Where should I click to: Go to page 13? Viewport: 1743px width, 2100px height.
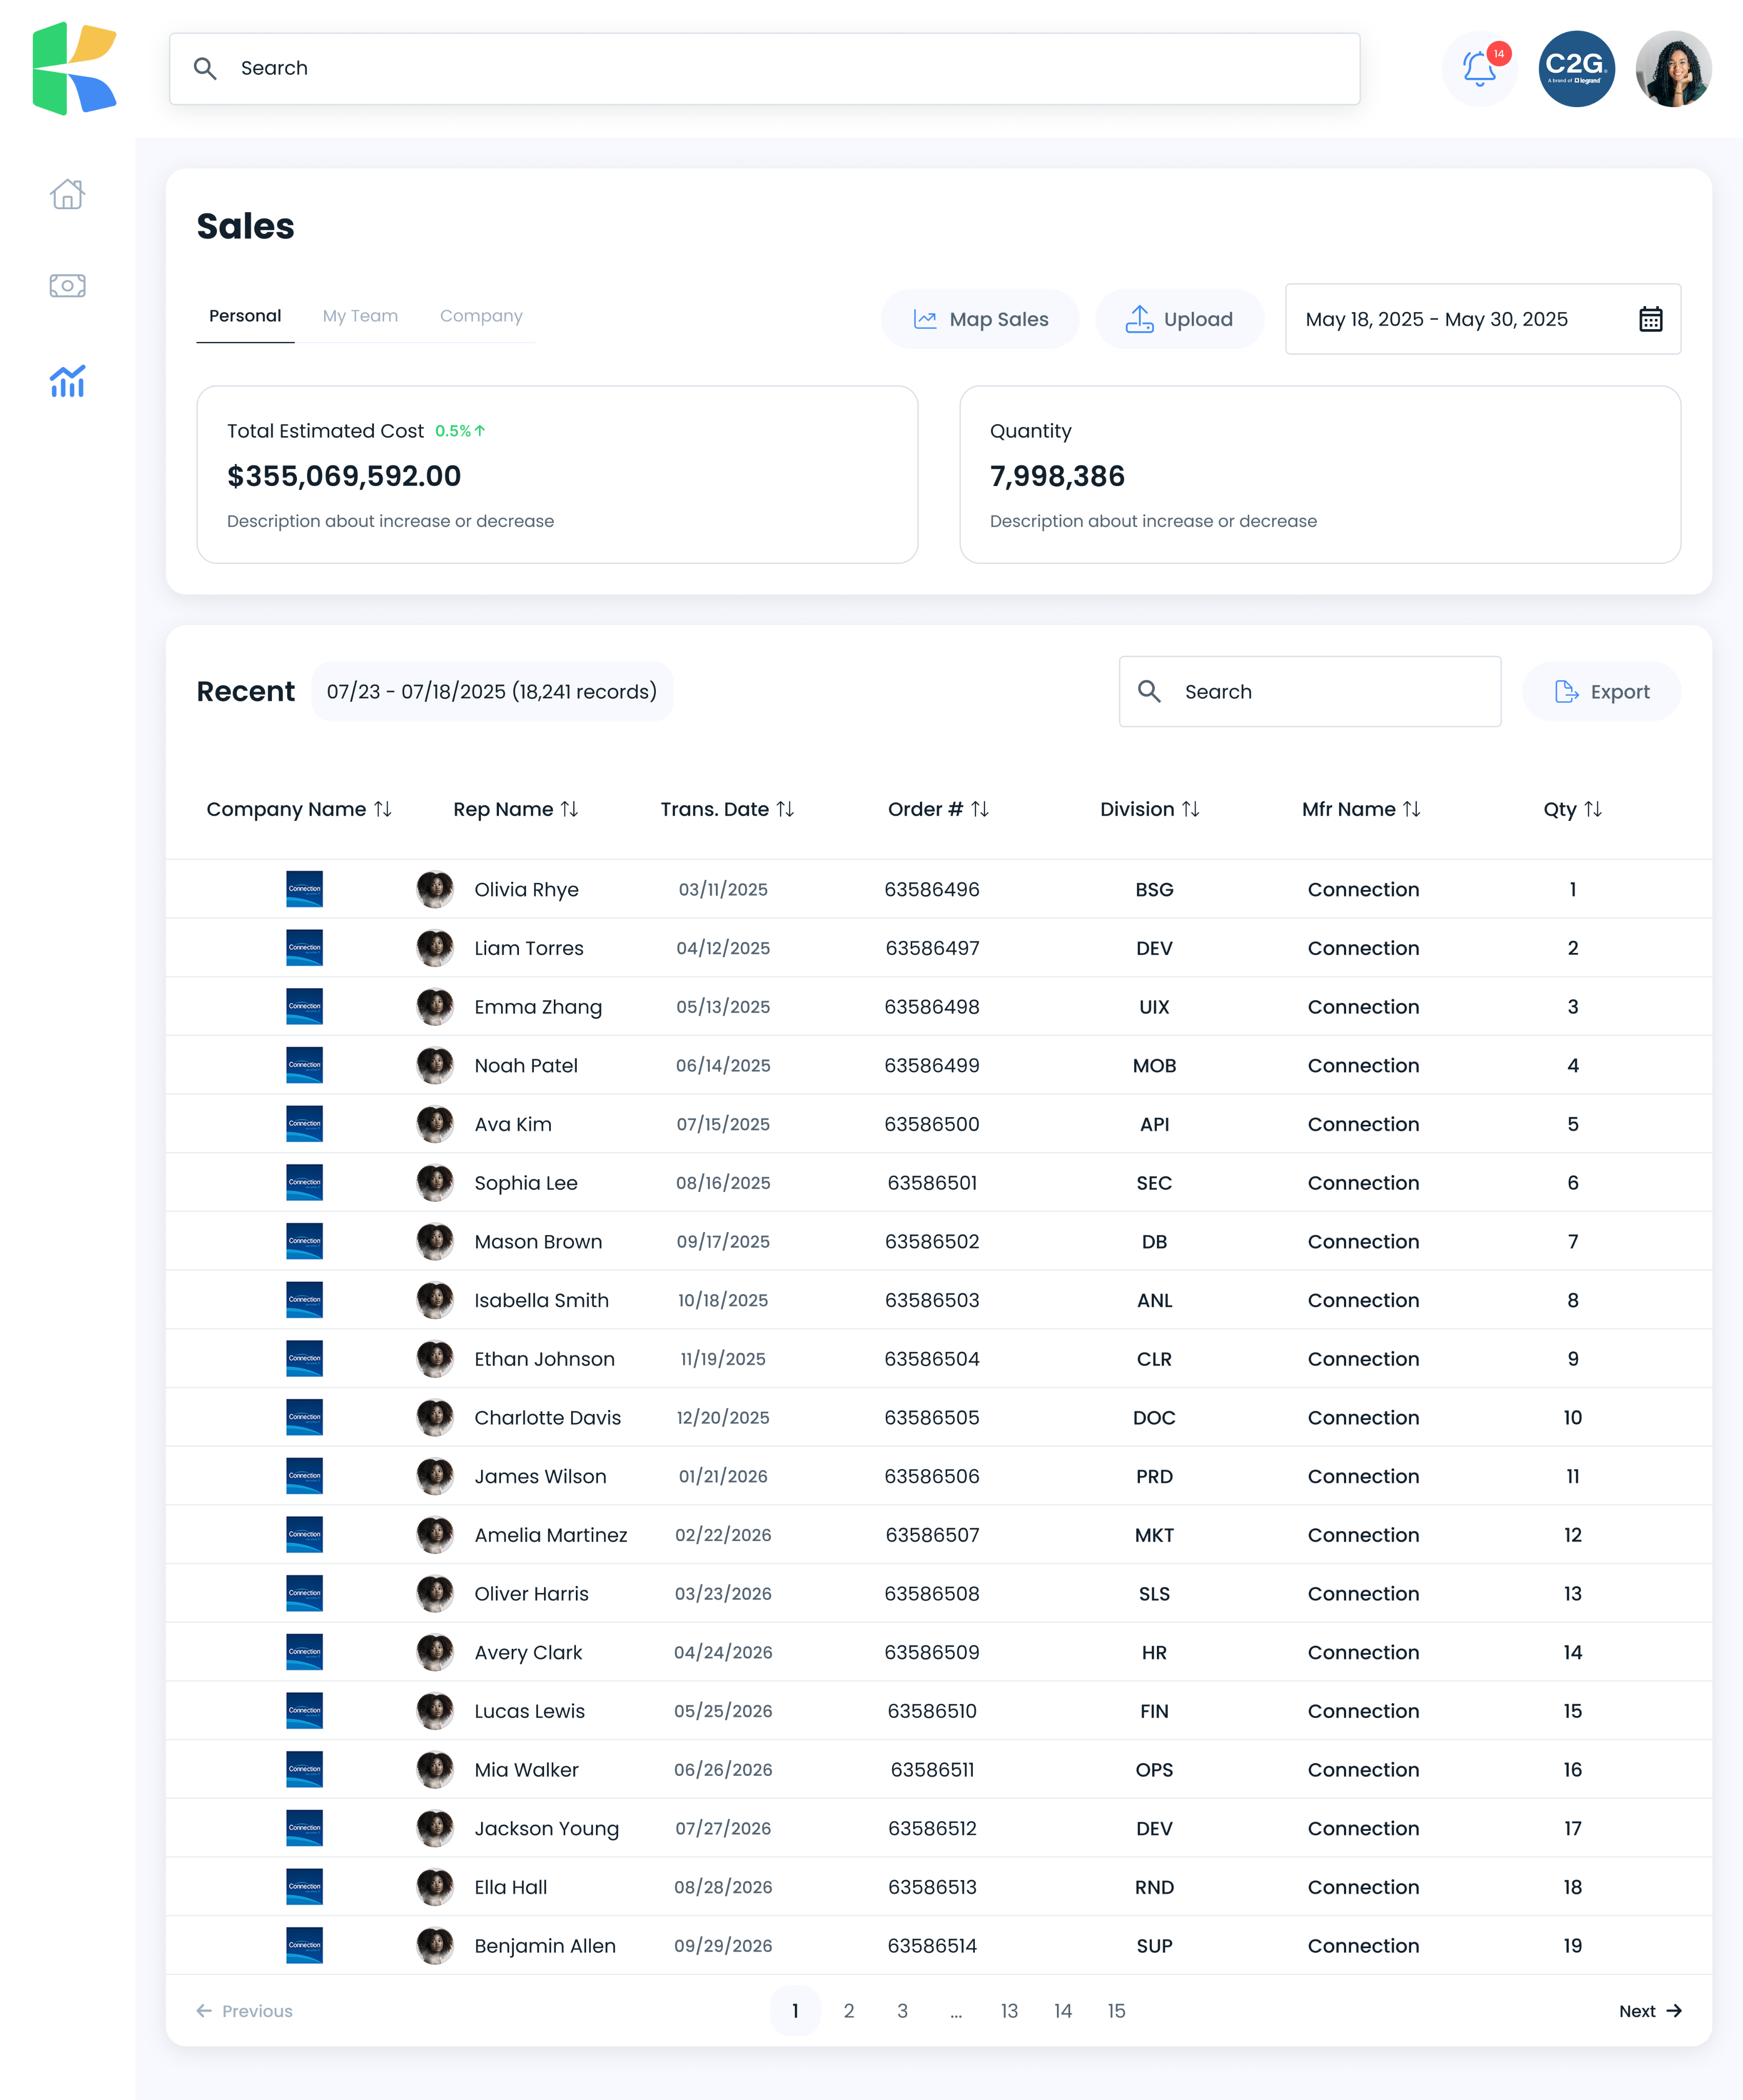1009,2010
